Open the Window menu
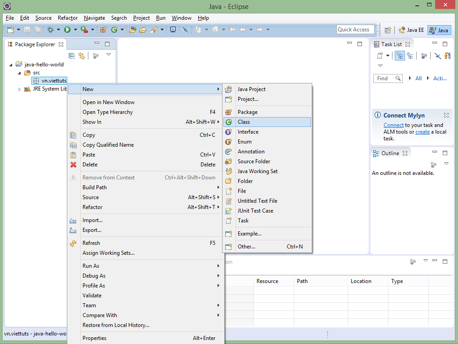 point(182,18)
